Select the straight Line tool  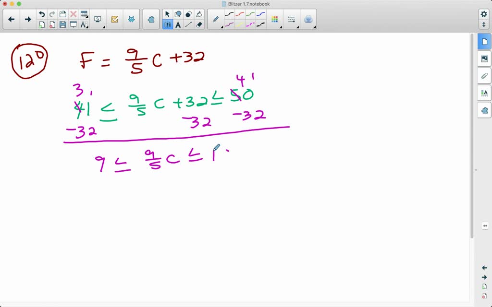click(189, 24)
